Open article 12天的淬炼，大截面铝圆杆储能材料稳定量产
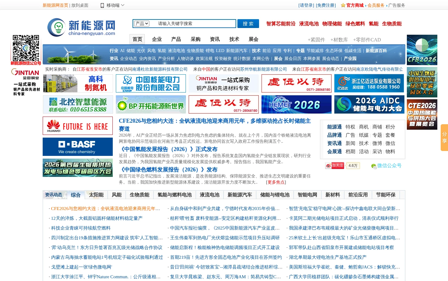The width and height of the screenshot is (448, 281). [97, 218]
